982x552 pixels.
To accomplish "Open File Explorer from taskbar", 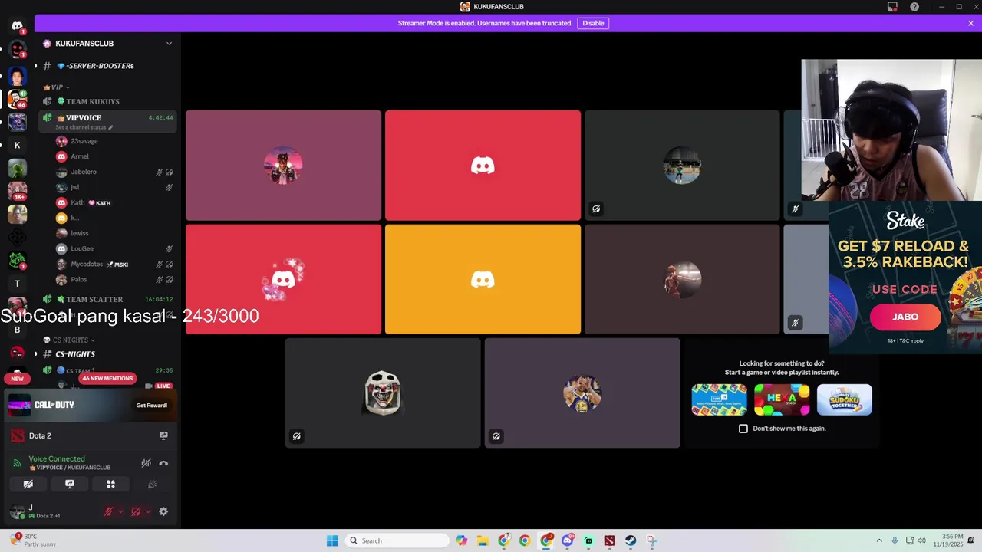I will (483, 540).
